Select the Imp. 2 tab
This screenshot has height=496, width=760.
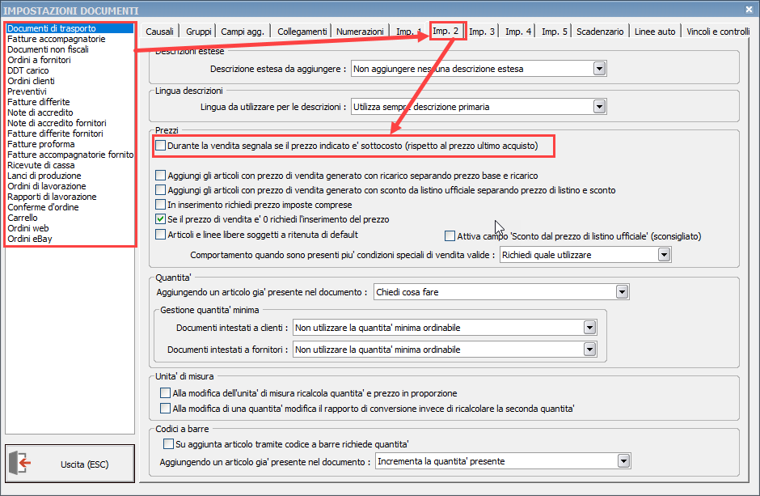pyautogui.click(x=445, y=31)
